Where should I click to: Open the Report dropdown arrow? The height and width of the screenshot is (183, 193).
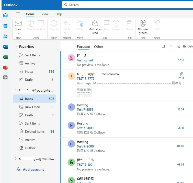tap(54, 33)
